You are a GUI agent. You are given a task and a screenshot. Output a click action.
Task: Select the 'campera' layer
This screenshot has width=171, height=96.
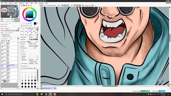[x=10, y=70]
